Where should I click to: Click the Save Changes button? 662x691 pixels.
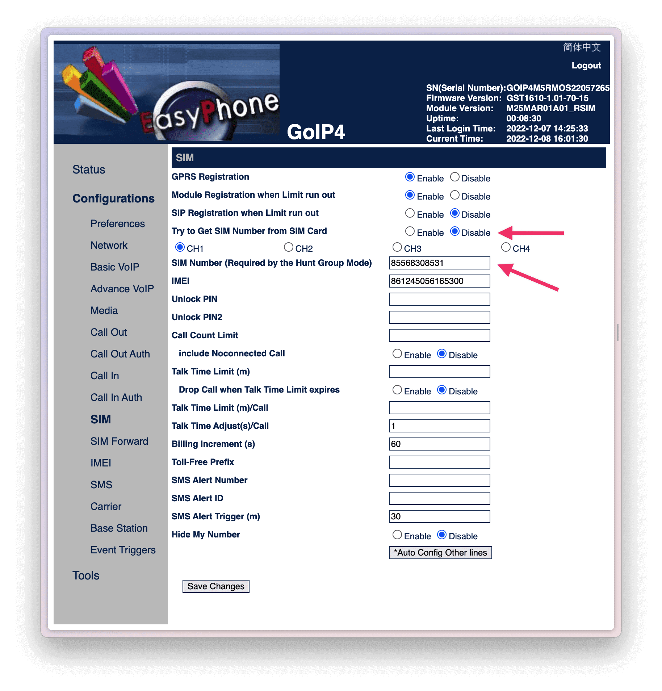pos(216,586)
